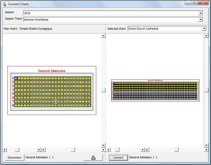Click selected chart vertical scroll down arrow
Image resolution: width=211 pixels, height=165 pixels.
tap(206, 145)
